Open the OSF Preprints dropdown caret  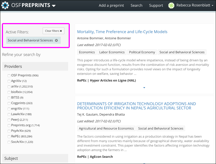[54, 6]
